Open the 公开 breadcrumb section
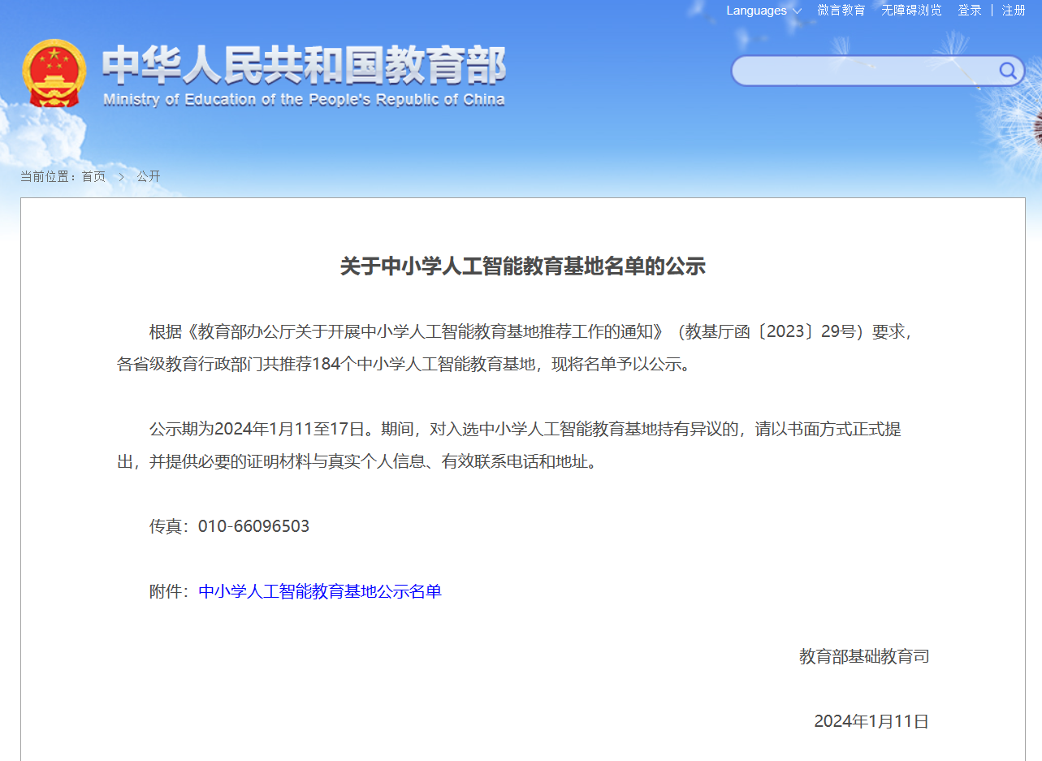The image size is (1042, 761). point(149,176)
